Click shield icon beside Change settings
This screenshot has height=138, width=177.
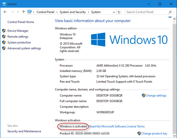[144, 95]
